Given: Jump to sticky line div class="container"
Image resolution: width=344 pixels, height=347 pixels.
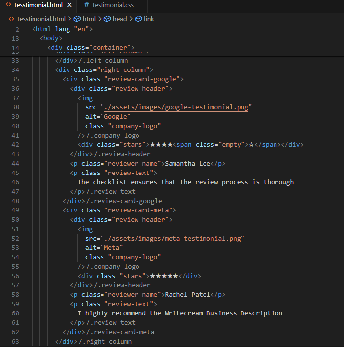Looking at the screenshot, I should [91, 48].
